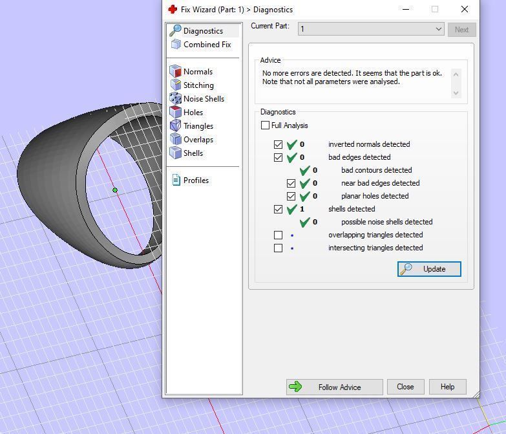This screenshot has height=434, width=506.
Task: Click the Help button
Action: [448, 387]
